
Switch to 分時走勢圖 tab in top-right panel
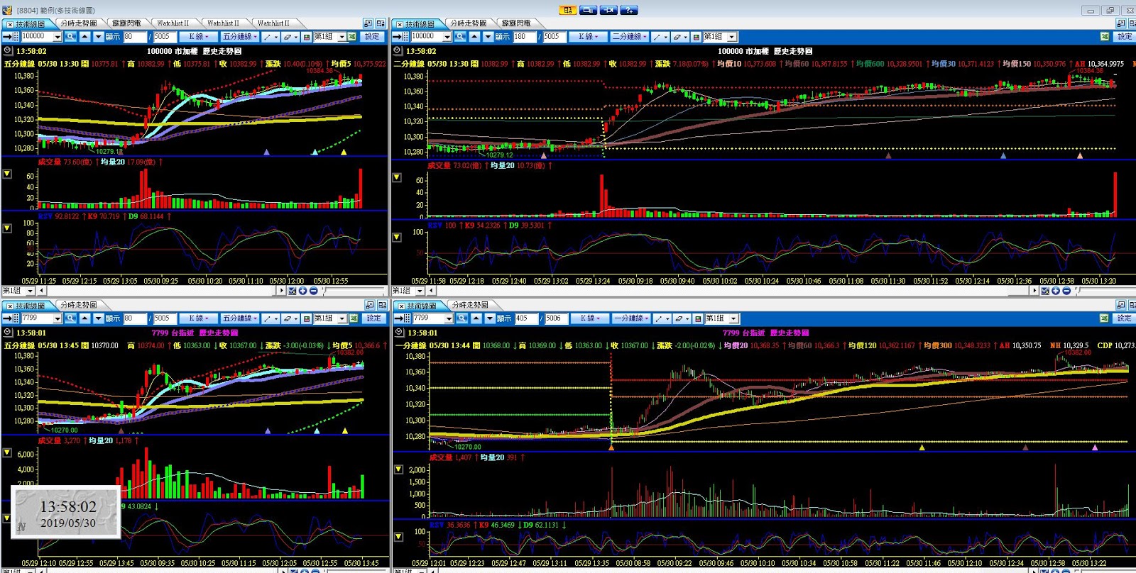[469, 23]
